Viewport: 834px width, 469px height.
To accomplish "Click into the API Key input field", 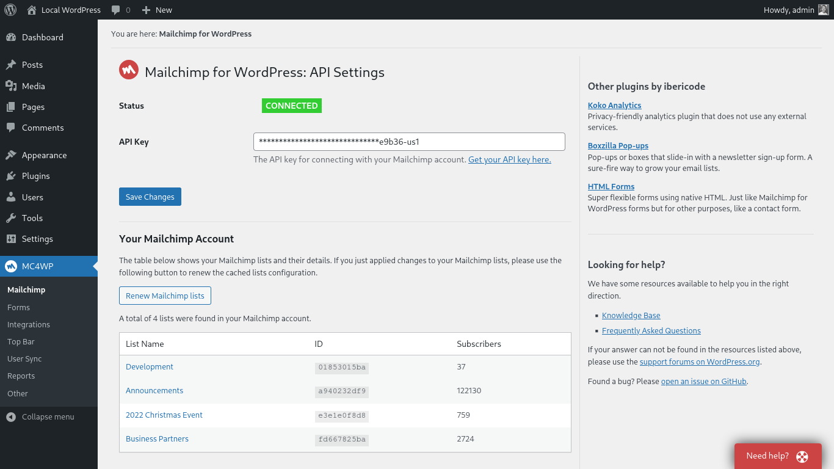I will pos(409,142).
